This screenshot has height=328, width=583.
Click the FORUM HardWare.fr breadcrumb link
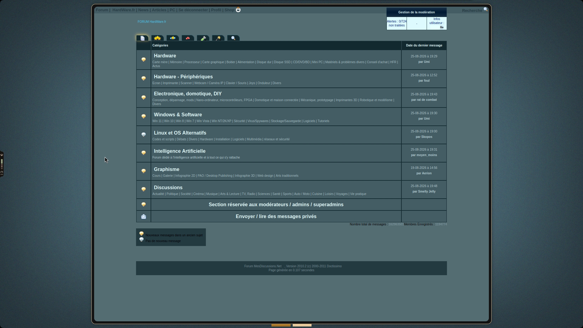click(x=152, y=22)
